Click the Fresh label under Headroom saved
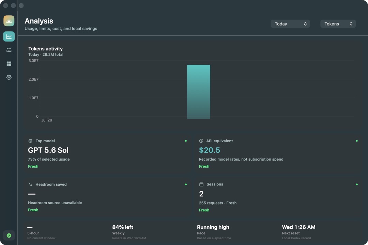 [33, 210]
